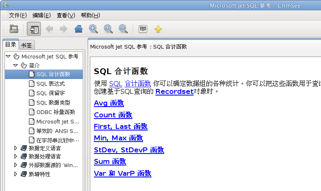The height and width of the screenshot is (191, 321).
Task: Click the book icon beside 数据定义语言
Action: (24, 148)
